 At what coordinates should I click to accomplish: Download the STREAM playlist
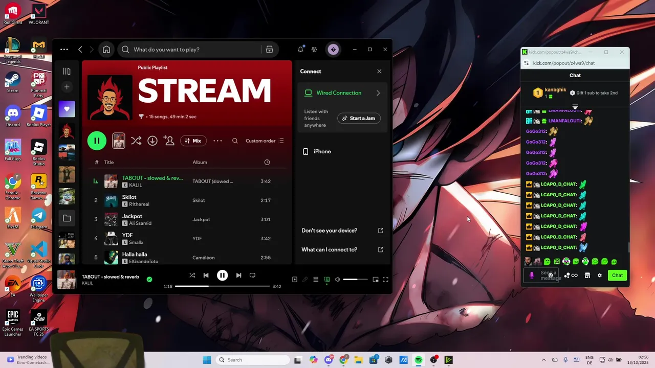pyautogui.click(x=152, y=141)
